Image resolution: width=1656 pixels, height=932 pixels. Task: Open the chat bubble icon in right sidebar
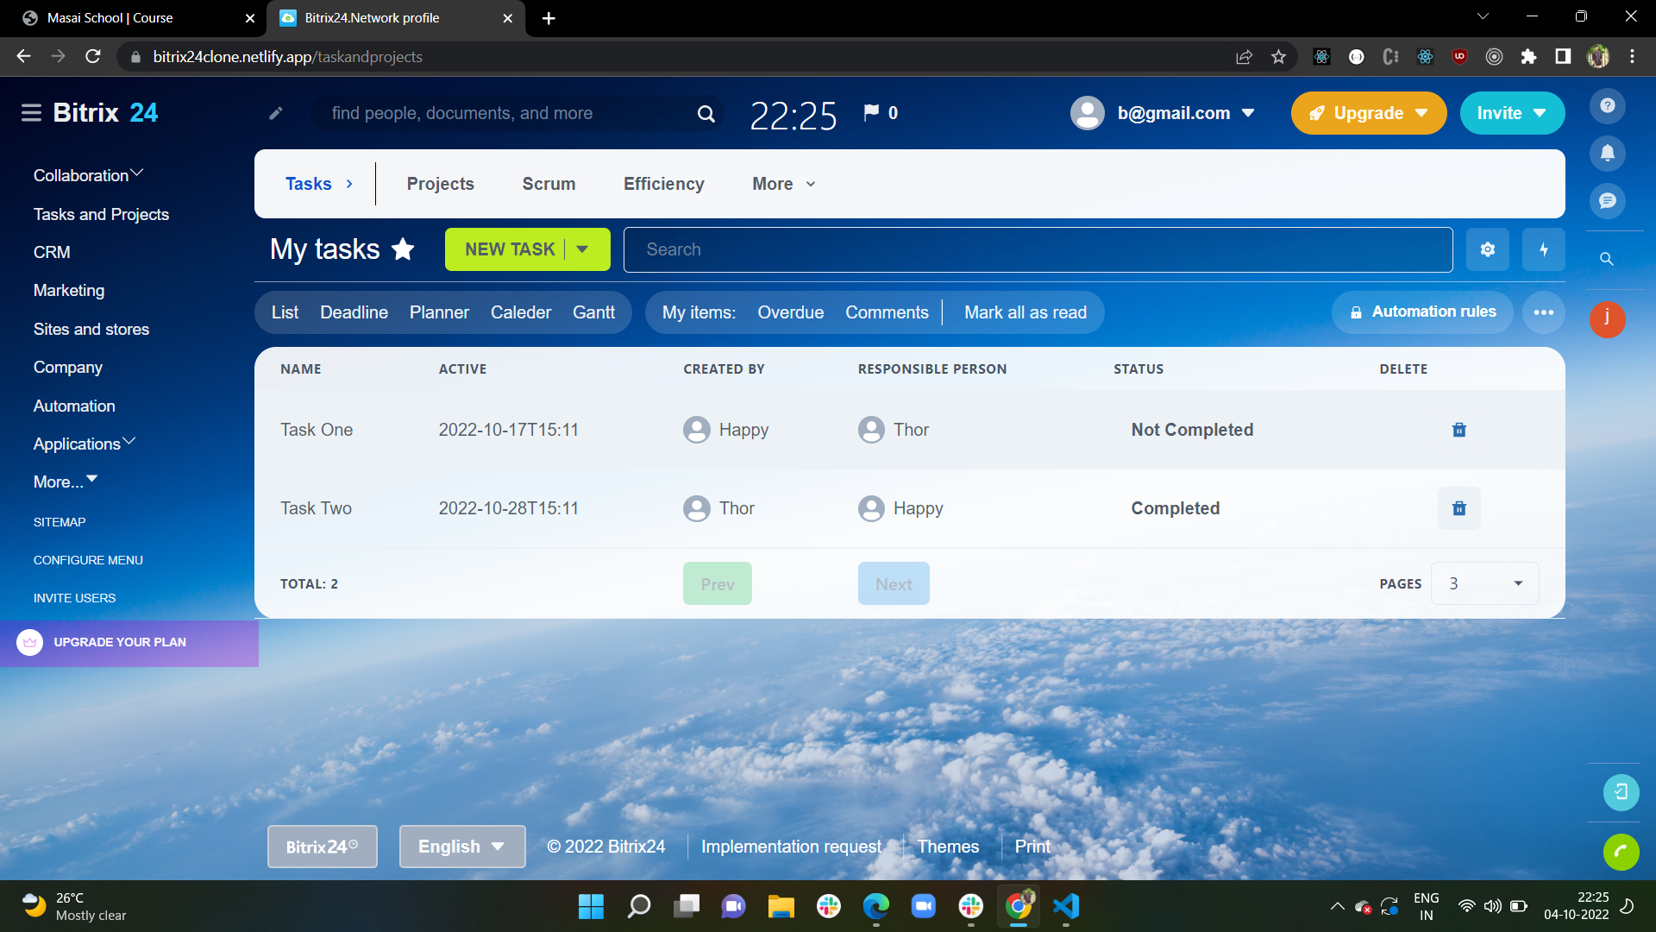(x=1607, y=201)
